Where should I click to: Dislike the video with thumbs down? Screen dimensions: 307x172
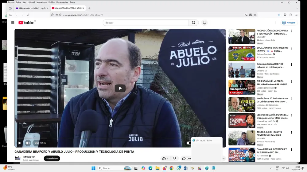[x=174, y=158]
